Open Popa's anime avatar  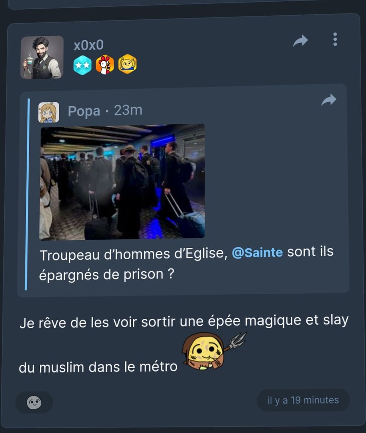(x=49, y=112)
